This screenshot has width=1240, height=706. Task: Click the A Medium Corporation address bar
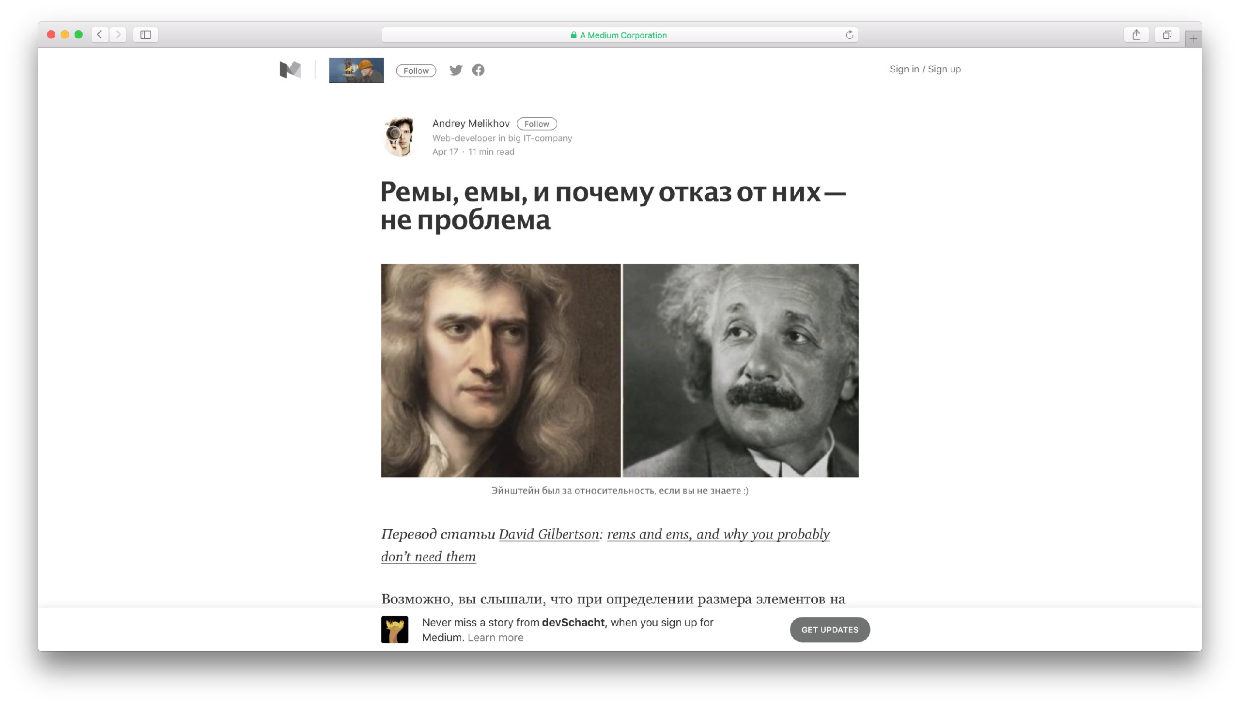620,35
